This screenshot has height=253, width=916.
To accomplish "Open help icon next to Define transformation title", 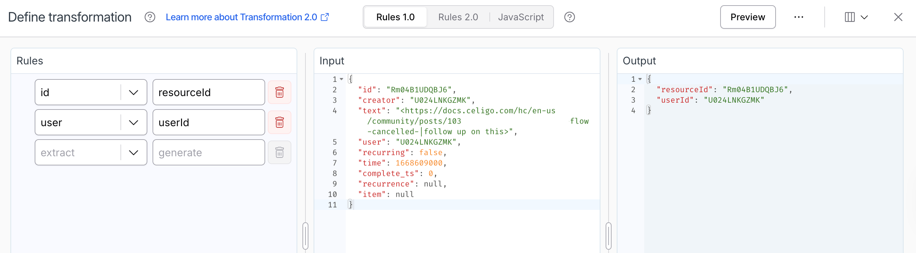I will [x=150, y=17].
